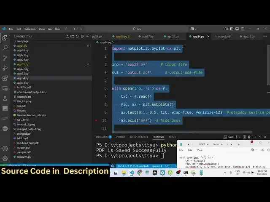This screenshot has width=270, height=202.
Task: Split the terminal panel
Action: (244, 137)
